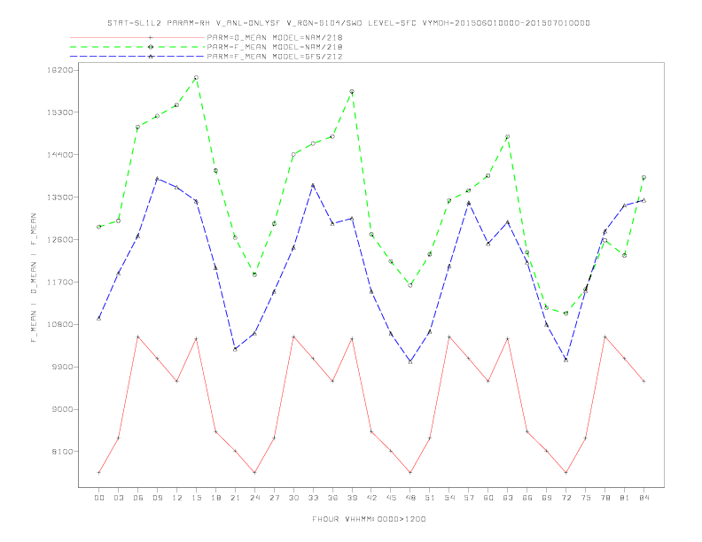Click y-axis tick label 16200
This screenshot has height=542, width=702.
(60, 70)
